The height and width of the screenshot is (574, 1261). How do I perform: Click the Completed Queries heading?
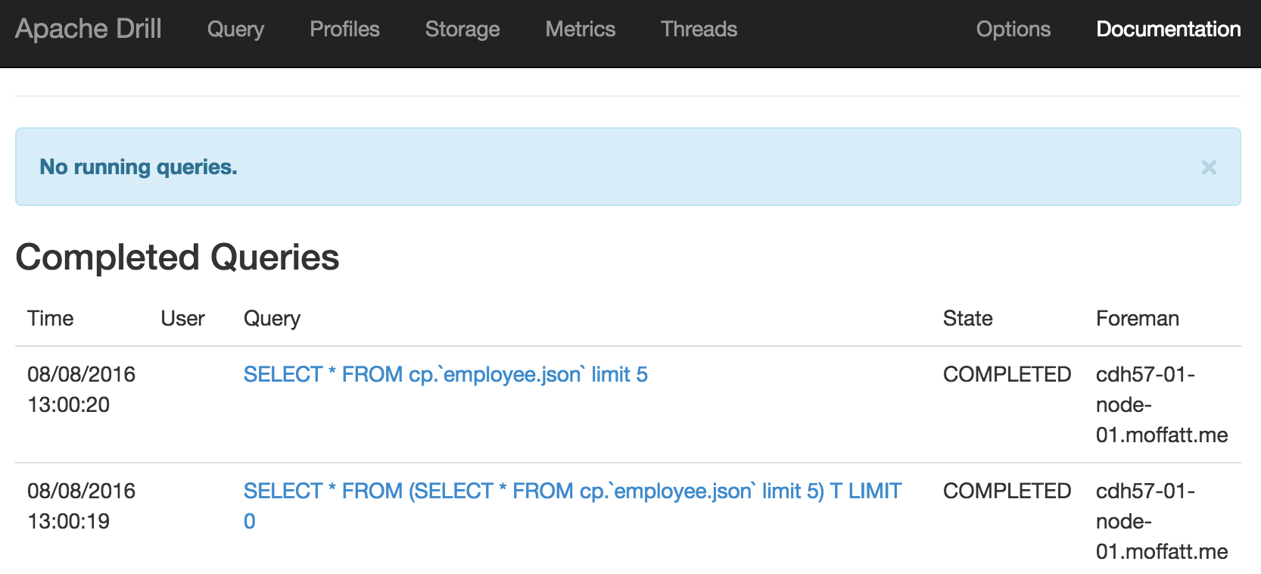point(177,257)
